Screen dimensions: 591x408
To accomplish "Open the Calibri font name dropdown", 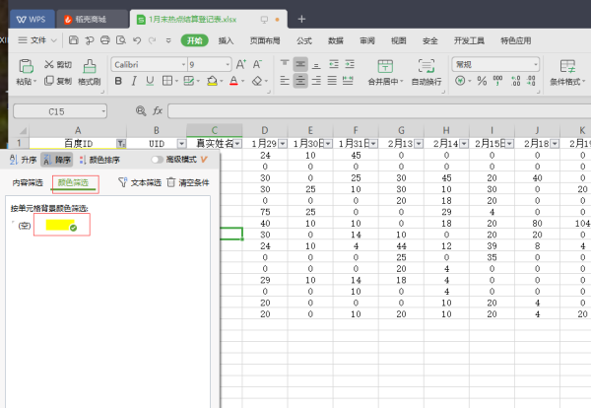I will (x=181, y=63).
